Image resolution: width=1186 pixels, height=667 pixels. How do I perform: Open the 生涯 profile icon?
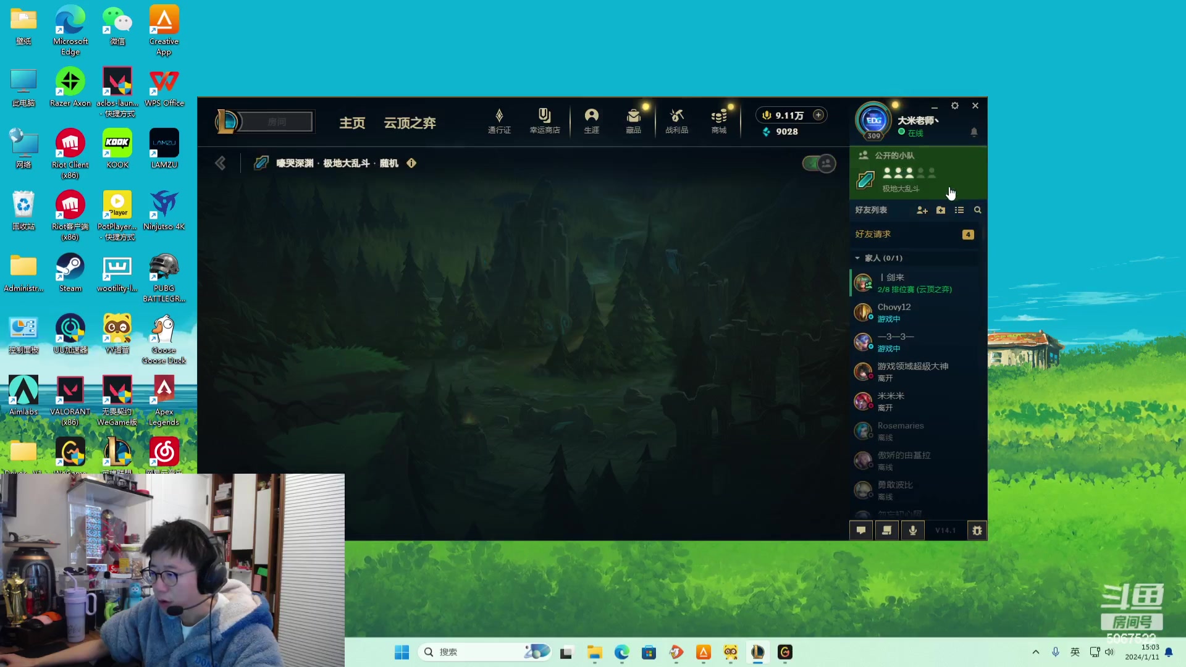(x=592, y=121)
